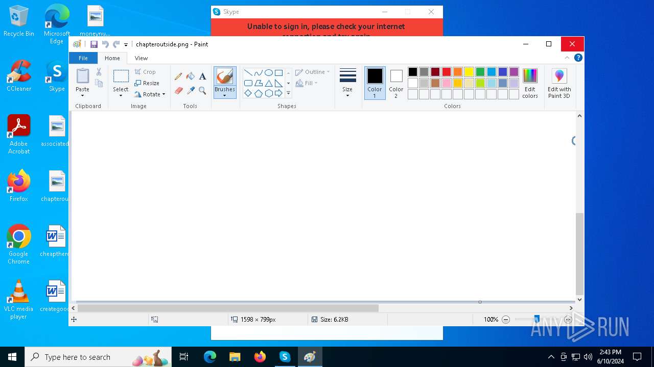This screenshot has height=367, width=654.
Task: Open Customize Quick Access Toolbar dropdown
Action: pyautogui.click(x=126, y=45)
